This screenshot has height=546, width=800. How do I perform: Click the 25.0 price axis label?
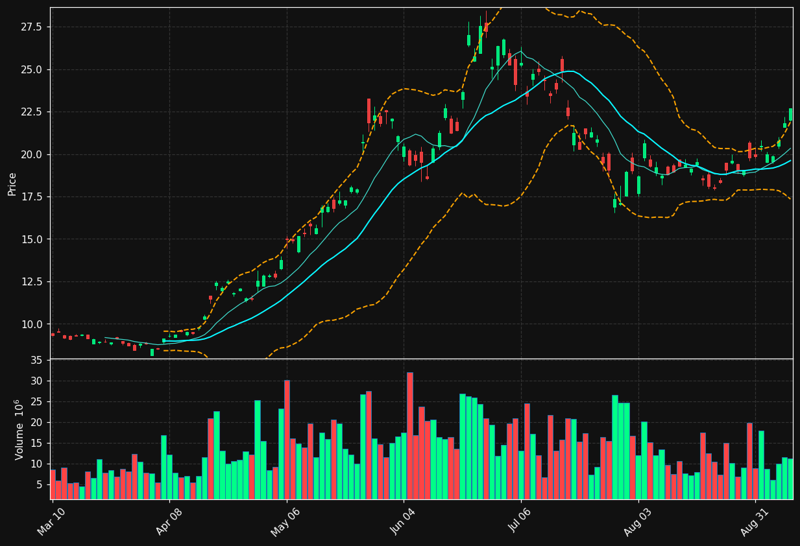point(32,69)
